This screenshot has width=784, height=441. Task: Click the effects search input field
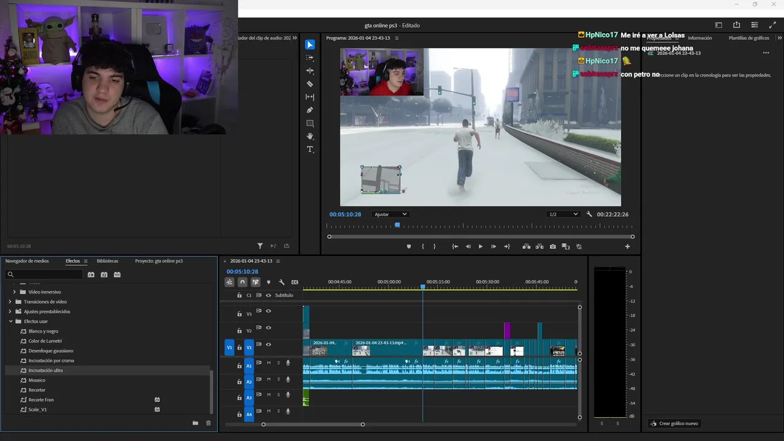(x=46, y=274)
